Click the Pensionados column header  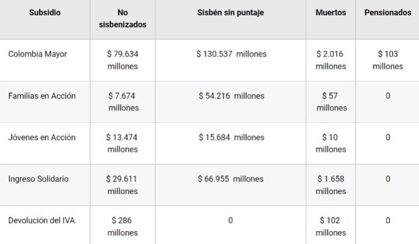pyautogui.click(x=388, y=12)
